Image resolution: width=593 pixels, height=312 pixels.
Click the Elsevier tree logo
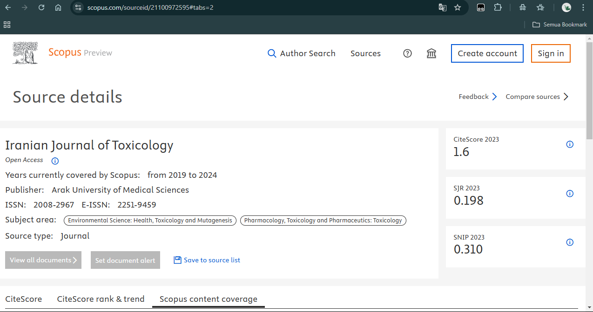pos(25,53)
